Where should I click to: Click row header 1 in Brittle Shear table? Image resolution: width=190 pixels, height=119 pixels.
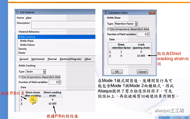pyautogui.click(x=110, y=52)
